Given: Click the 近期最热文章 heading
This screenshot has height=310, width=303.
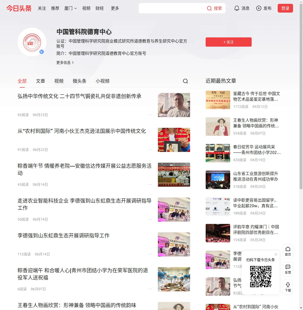Looking at the screenshot, I should (221, 81).
